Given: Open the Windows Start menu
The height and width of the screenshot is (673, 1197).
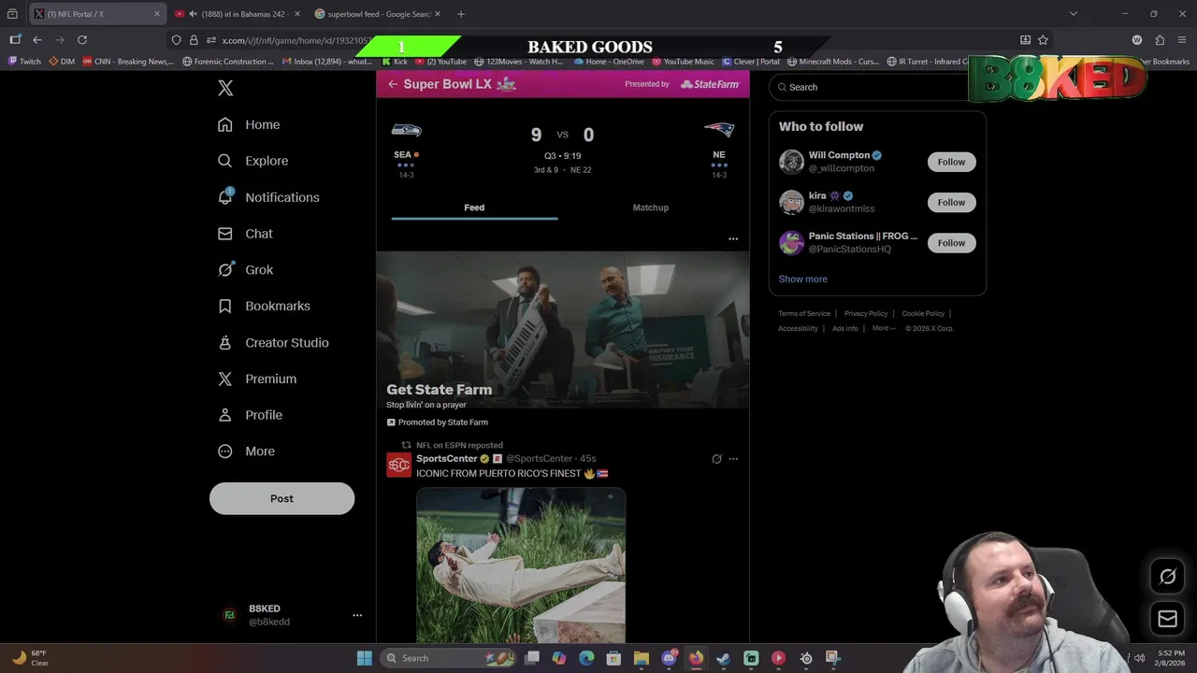Looking at the screenshot, I should 365,658.
